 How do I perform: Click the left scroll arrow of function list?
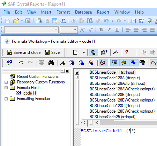(97, 123)
